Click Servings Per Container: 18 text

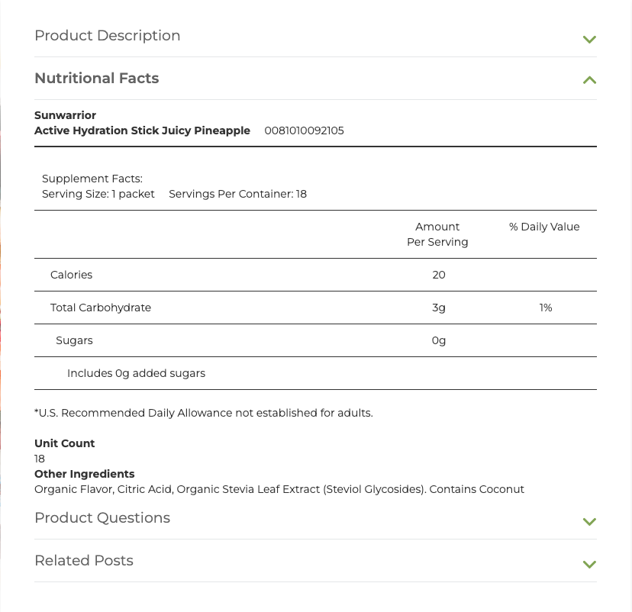[x=237, y=194]
